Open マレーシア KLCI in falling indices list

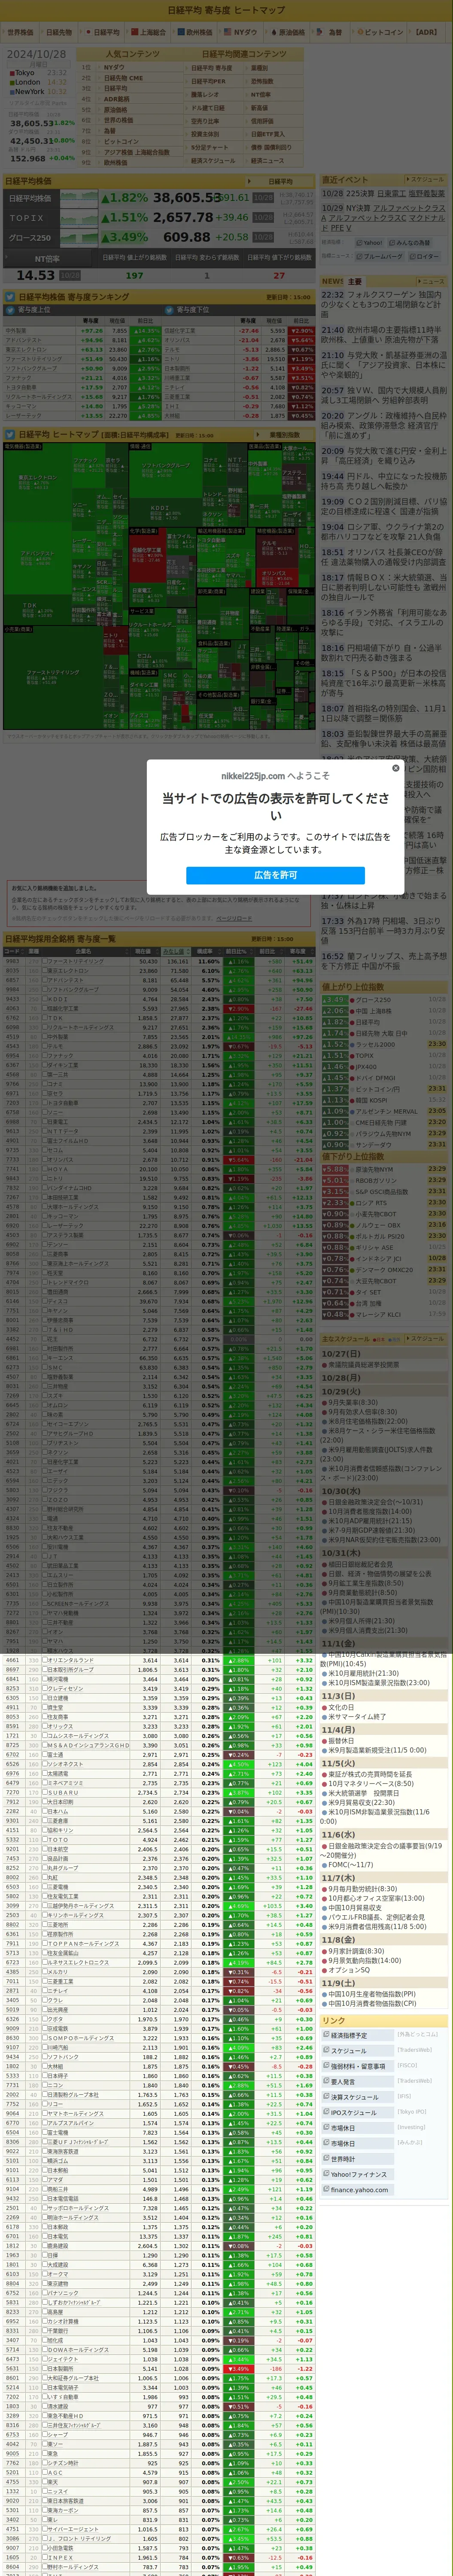pyautogui.click(x=378, y=1314)
